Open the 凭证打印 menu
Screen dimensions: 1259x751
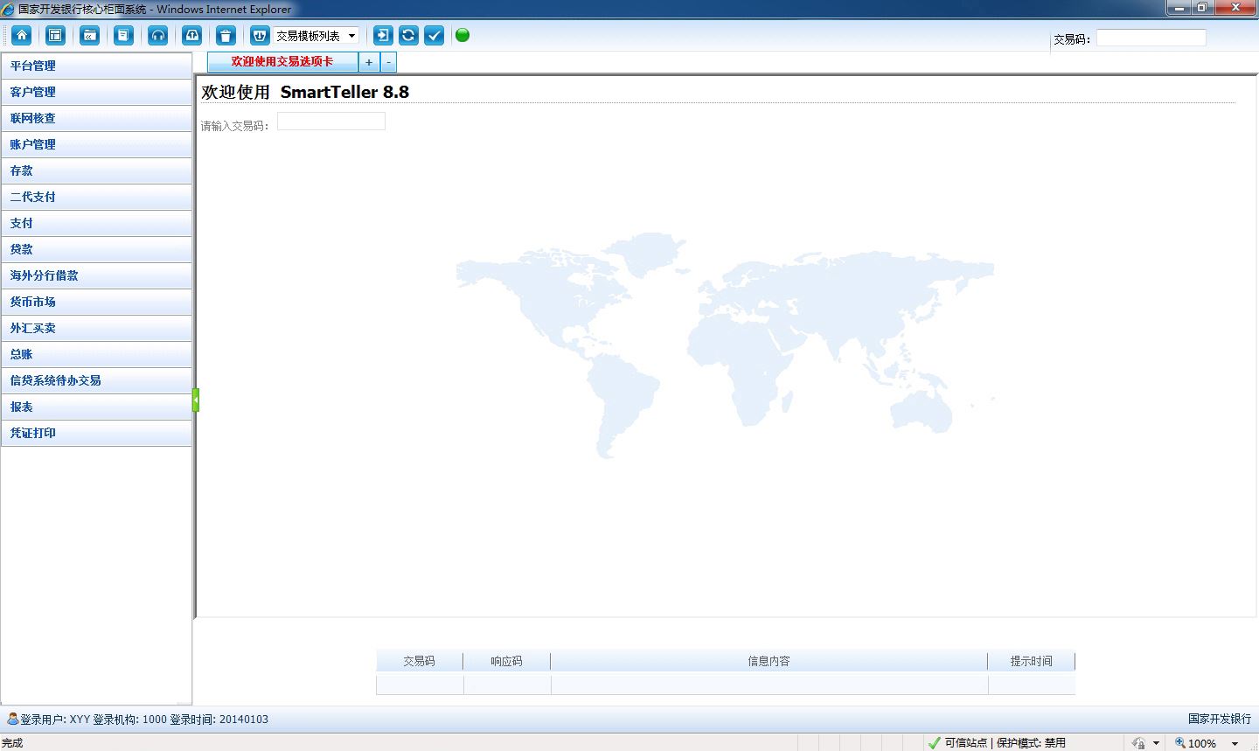96,433
